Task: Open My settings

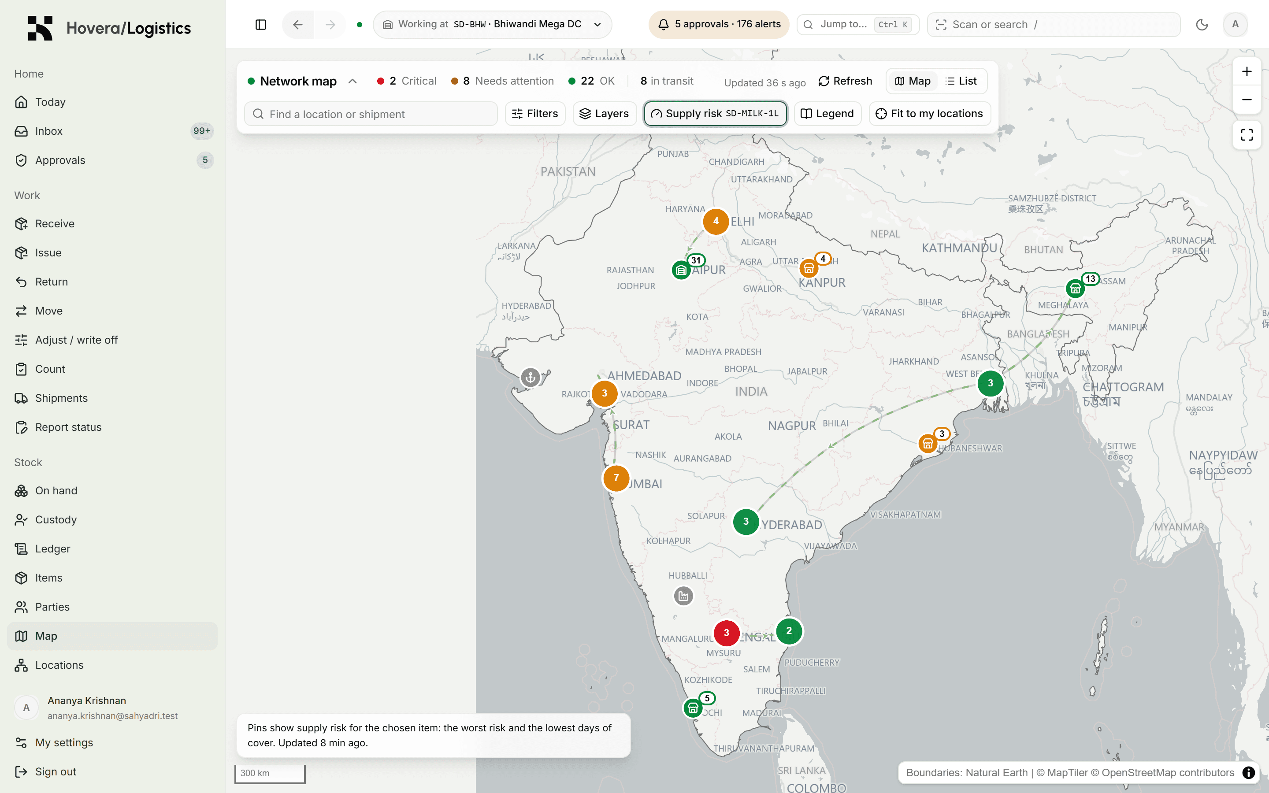Action: [112, 743]
